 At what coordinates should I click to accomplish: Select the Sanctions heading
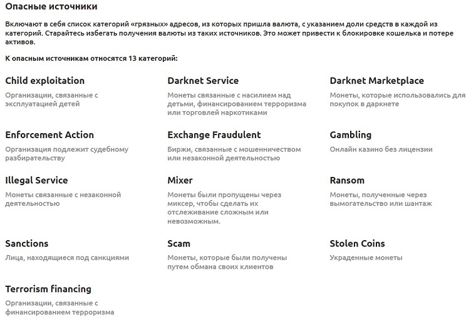(x=27, y=243)
